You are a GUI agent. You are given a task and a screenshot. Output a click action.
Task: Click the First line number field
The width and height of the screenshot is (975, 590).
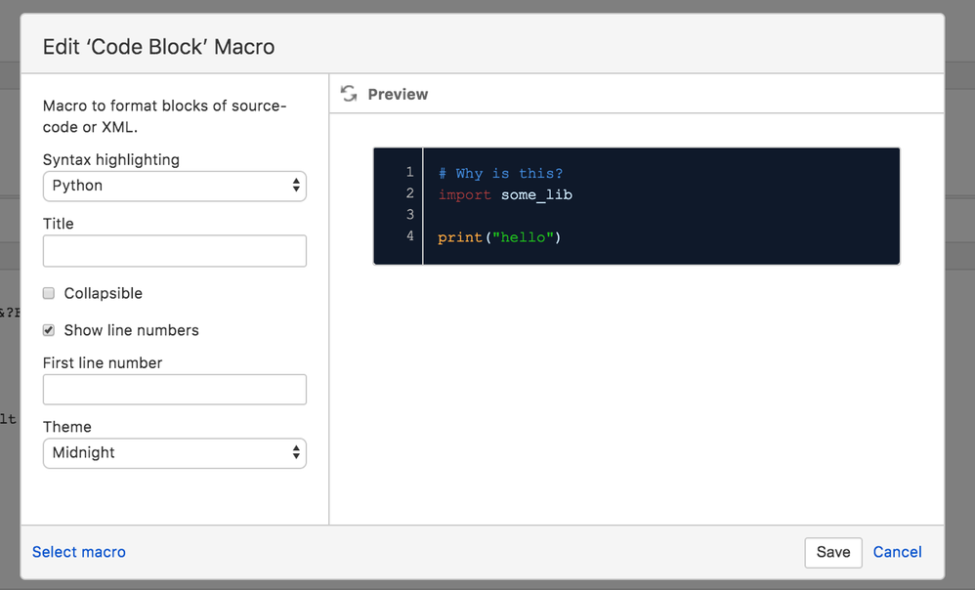click(x=174, y=389)
